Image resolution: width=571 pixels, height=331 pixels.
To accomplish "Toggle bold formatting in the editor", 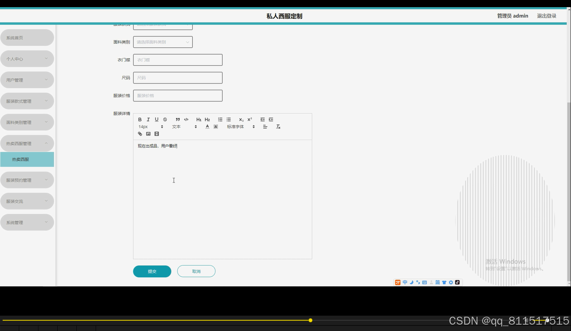I will (140, 120).
